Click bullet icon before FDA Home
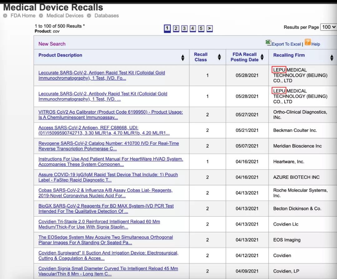Image resolution: width=337 pixels, height=279 pixels. tap(5, 16)
